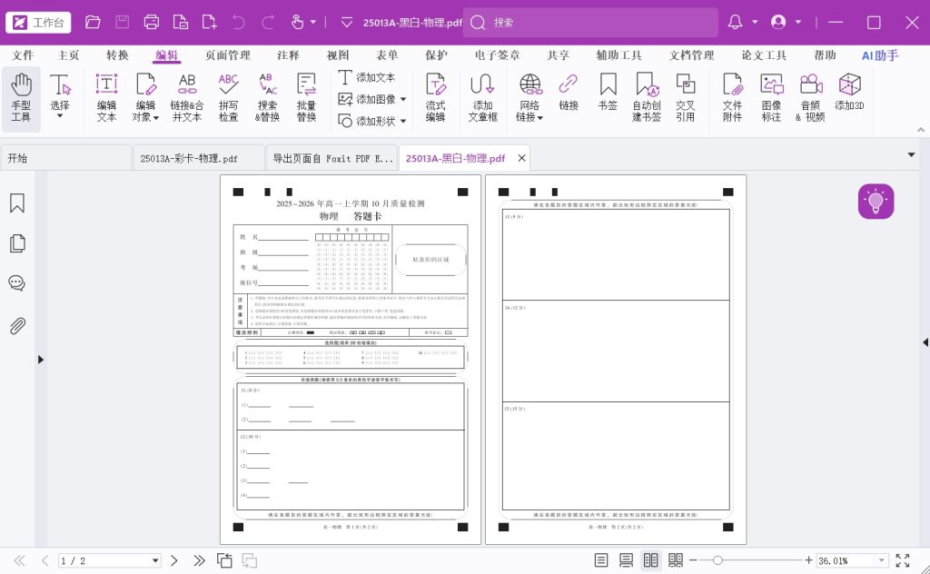Toggle two-page facing view mode
Image resolution: width=930 pixels, height=574 pixels.
(x=651, y=560)
